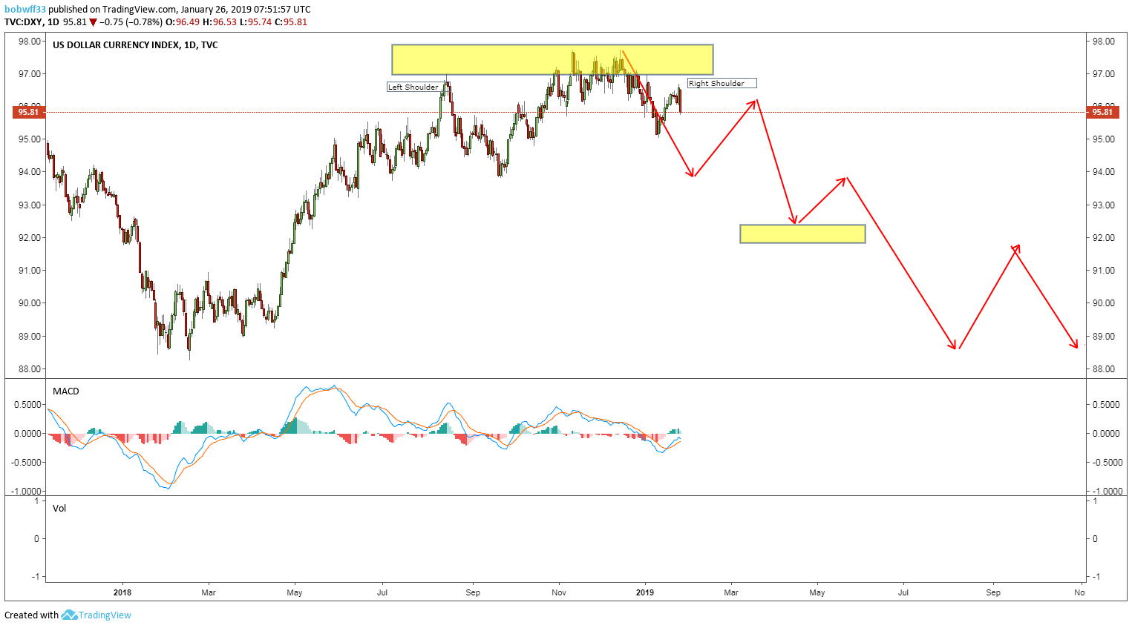Click the 90.00 label on right price axis
The image size is (1132, 628).
pyautogui.click(x=1103, y=303)
